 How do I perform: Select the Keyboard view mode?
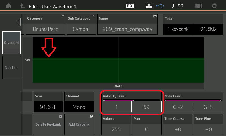coord(11,43)
